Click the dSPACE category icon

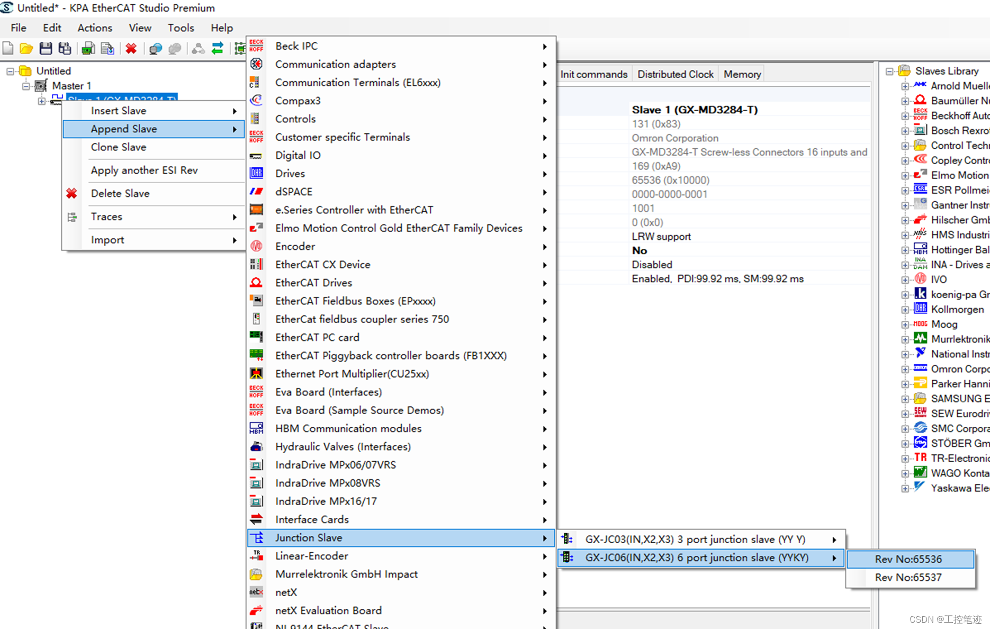(x=256, y=192)
